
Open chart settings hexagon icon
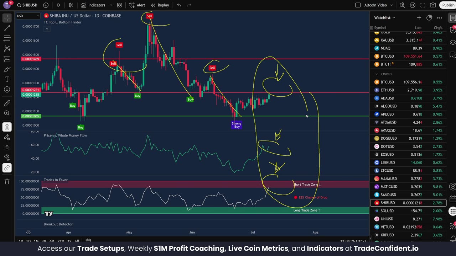(413, 5)
